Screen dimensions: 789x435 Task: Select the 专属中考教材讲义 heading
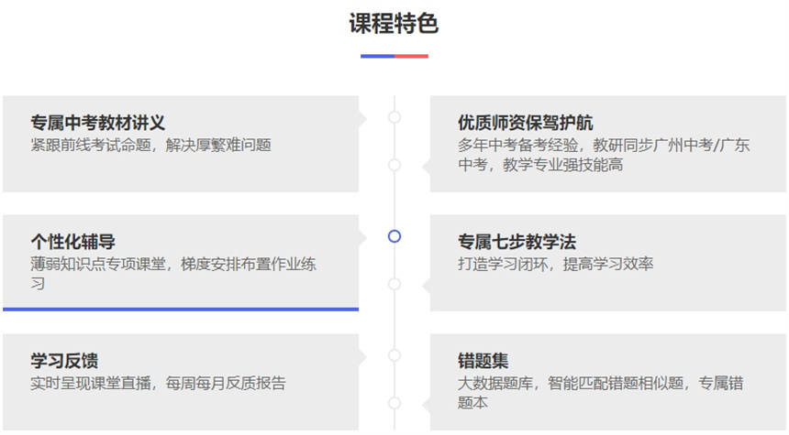tap(97, 123)
